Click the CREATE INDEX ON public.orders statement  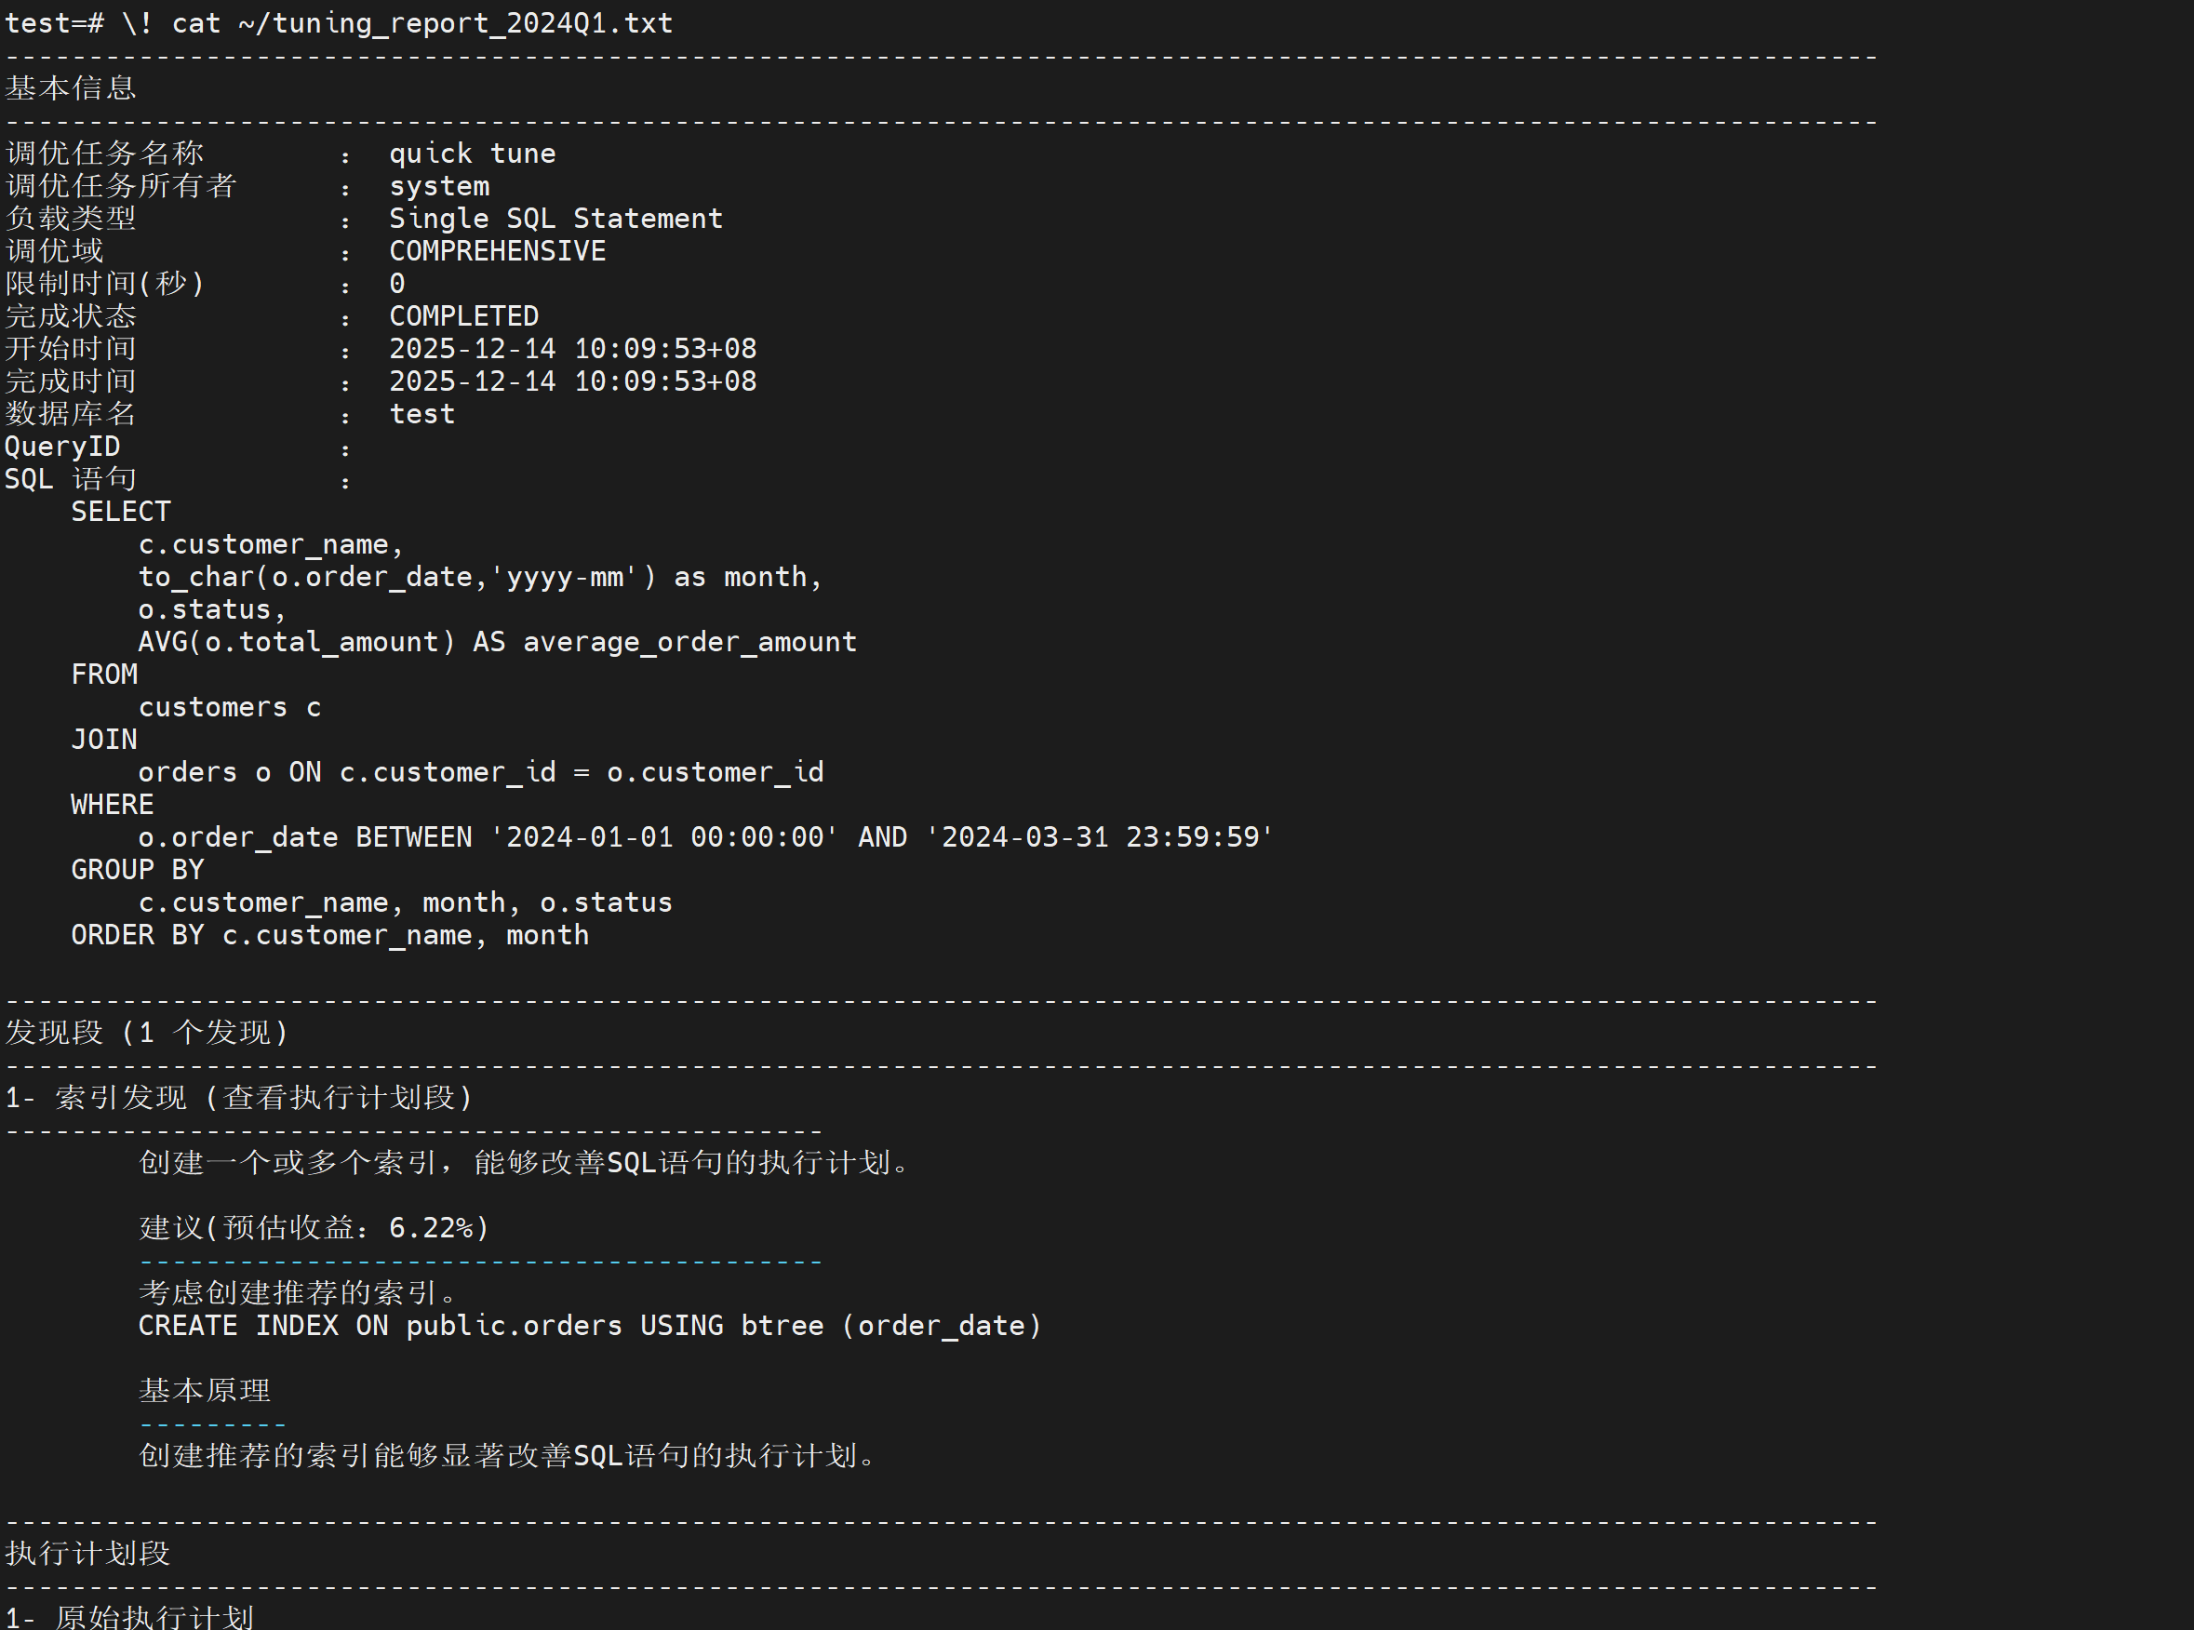[589, 1325]
